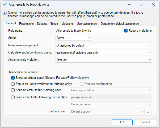The image size is (160, 128).
Task: Click the ellipsis button beside Email account
Action: (x=148, y=112)
